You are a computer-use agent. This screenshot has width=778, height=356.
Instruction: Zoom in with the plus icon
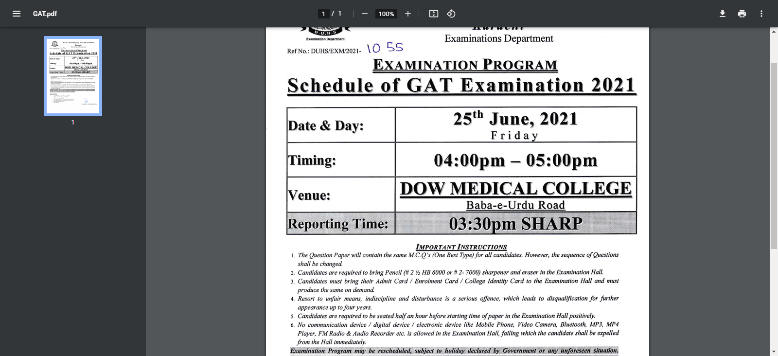[408, 14]
